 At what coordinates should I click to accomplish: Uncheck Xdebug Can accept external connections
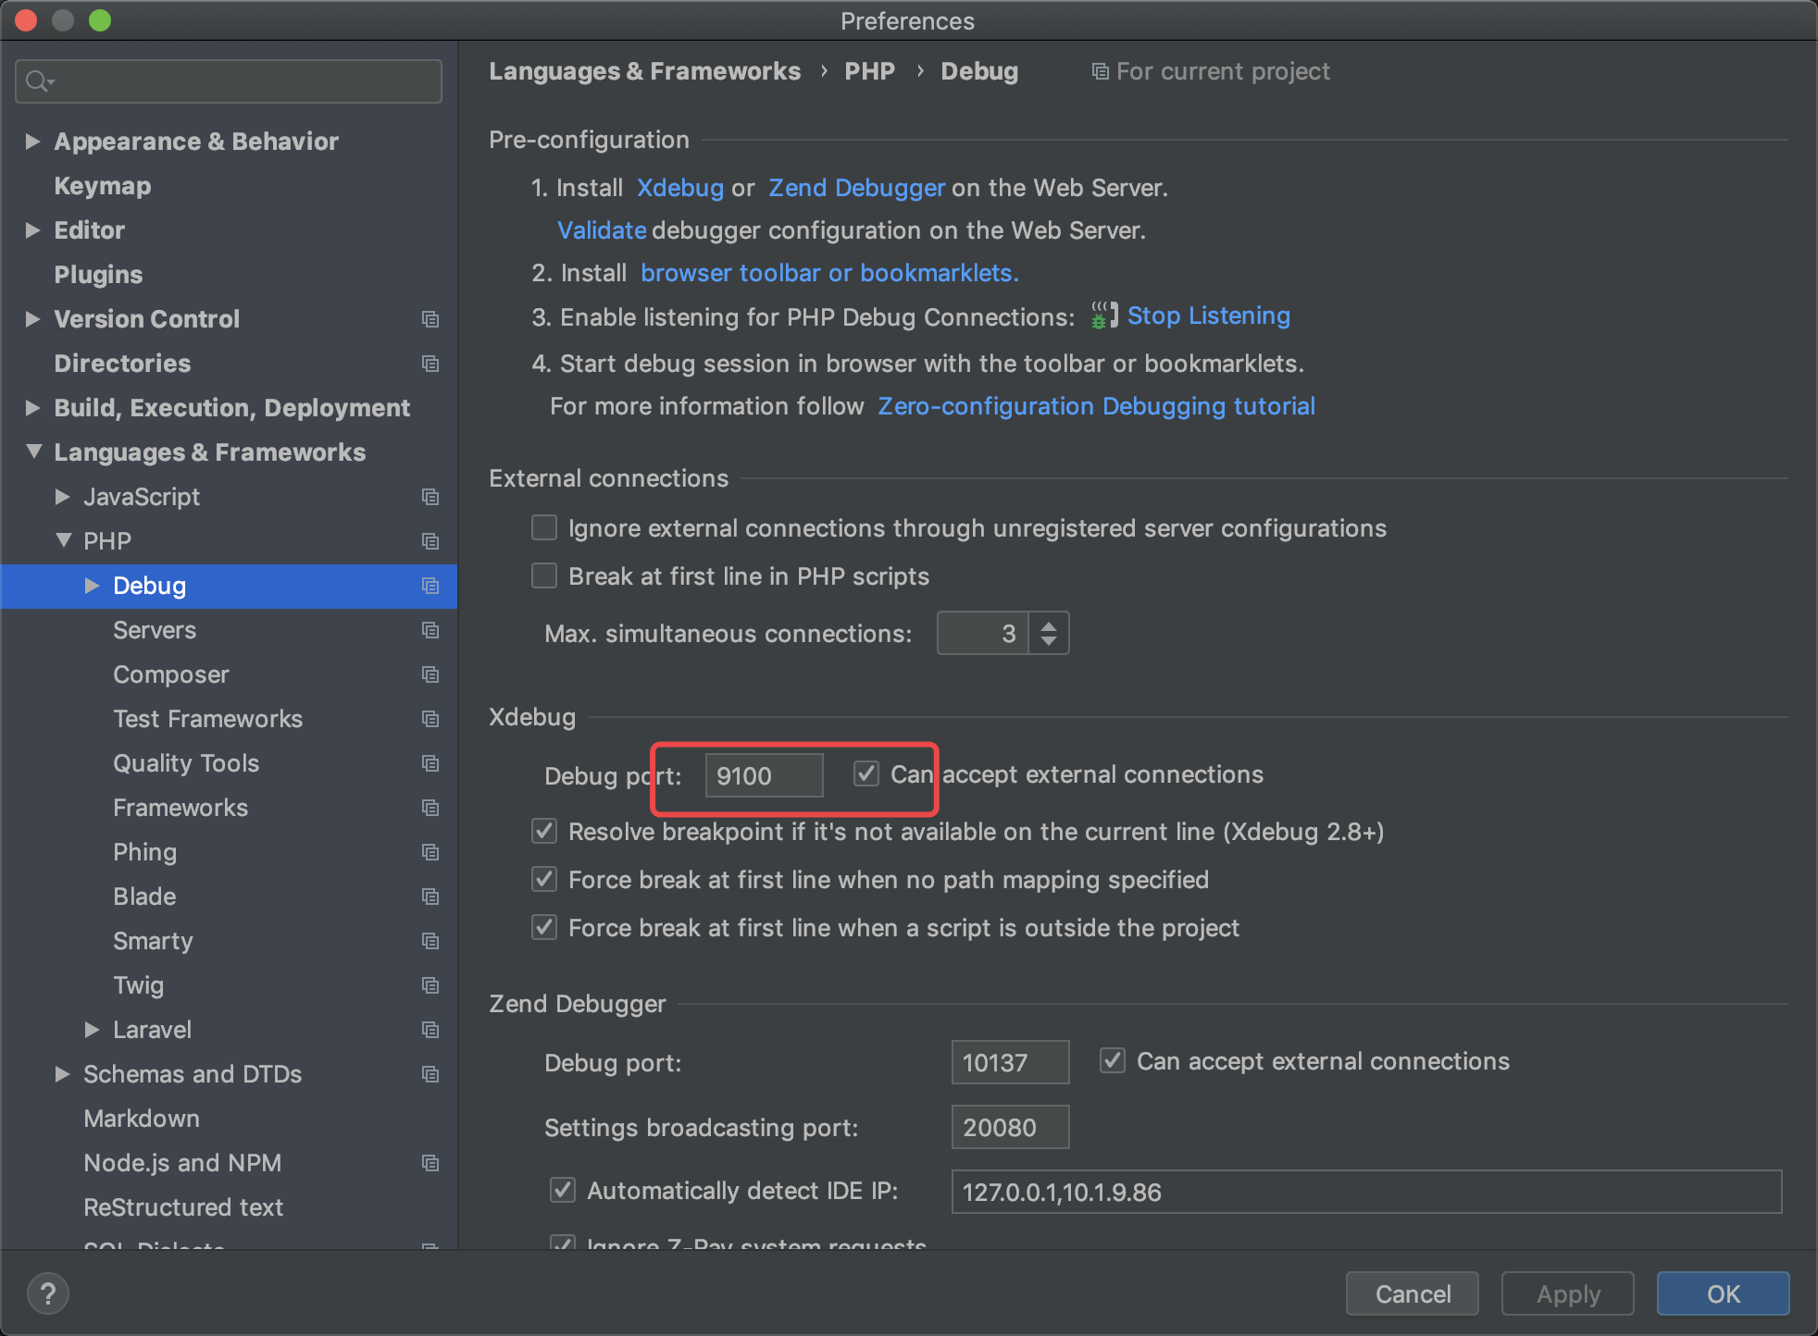pos(866,773)
